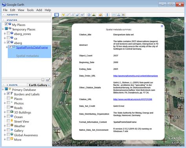Click the Sunlight toolbar icon
This screenshot has width=186, height=148.
click(x=94, y=15)
